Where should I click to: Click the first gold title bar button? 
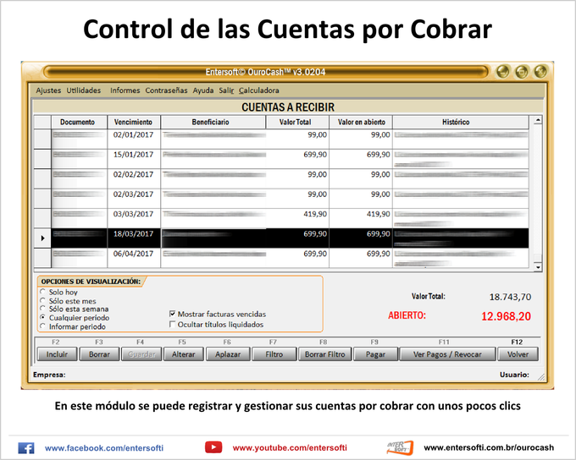[x=503, y=72]
